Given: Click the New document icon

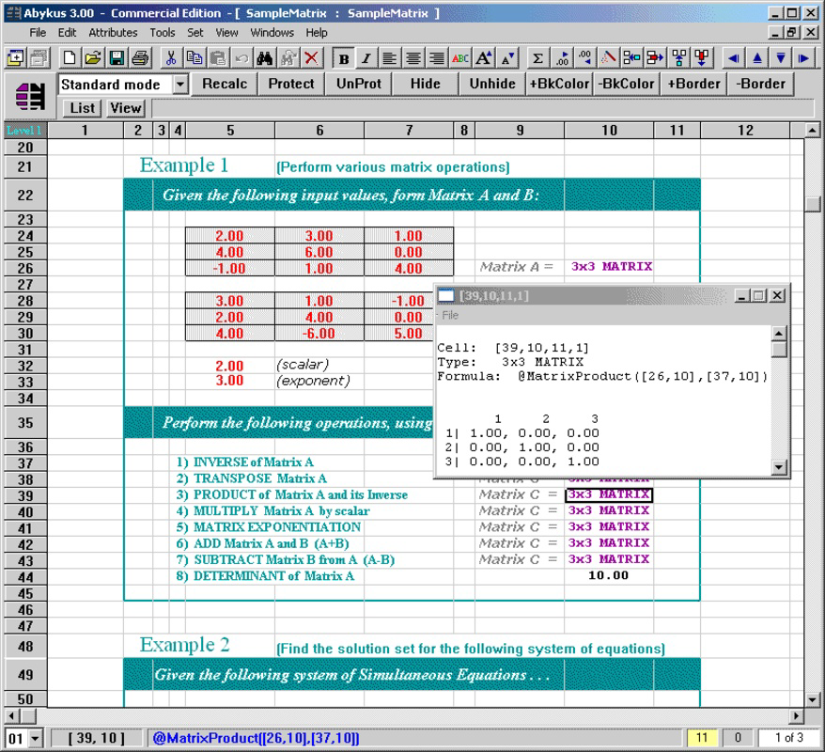Looking at the screenshot, I should click(69, 58).
